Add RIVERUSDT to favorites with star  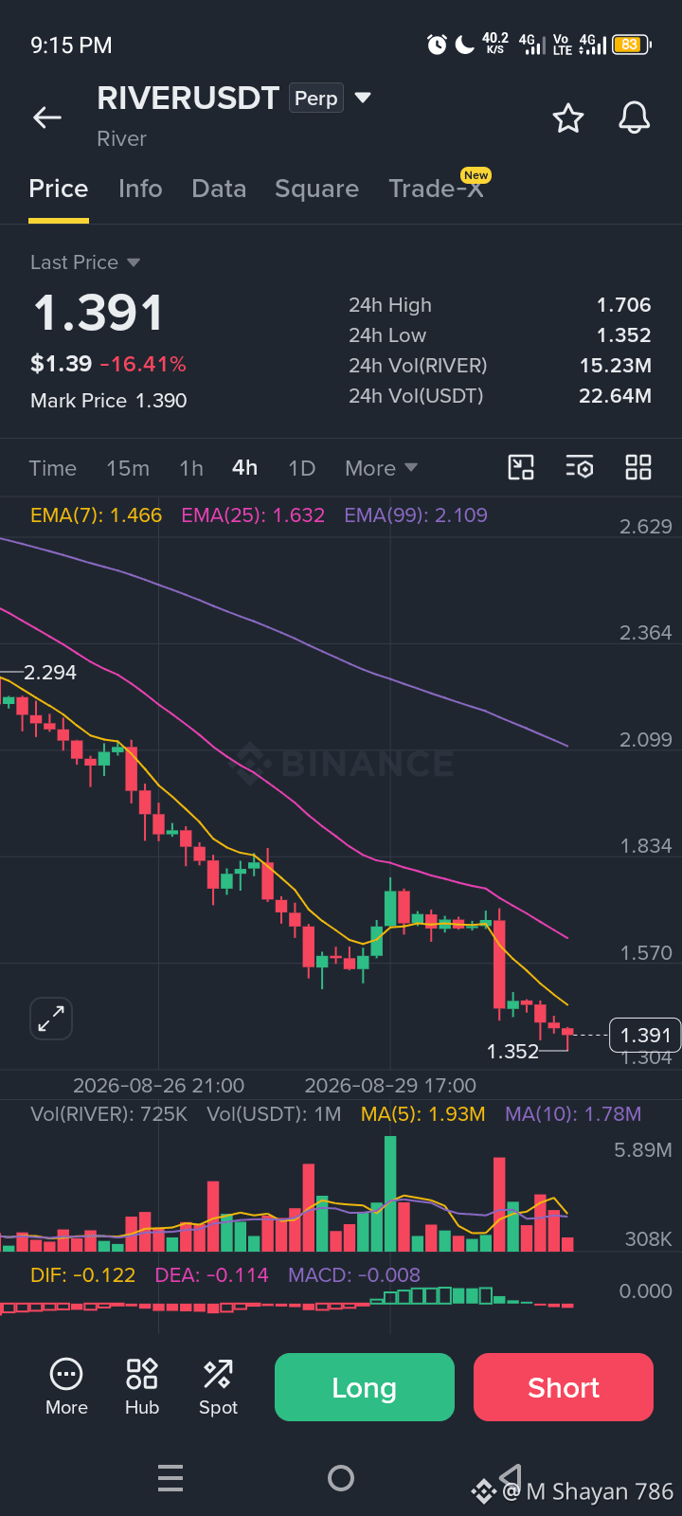[568, 118]
